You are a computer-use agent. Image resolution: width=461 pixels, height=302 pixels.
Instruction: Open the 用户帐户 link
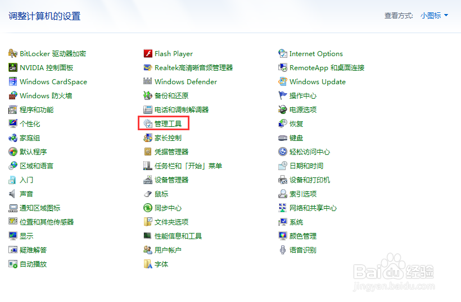click(x=168, y=250)
